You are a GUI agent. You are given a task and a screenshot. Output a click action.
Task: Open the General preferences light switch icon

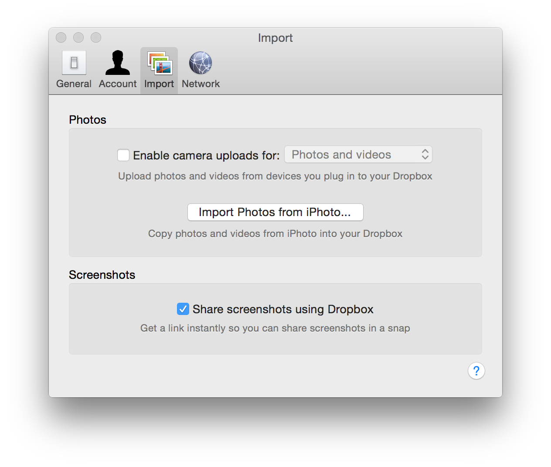tap(74, 63)
